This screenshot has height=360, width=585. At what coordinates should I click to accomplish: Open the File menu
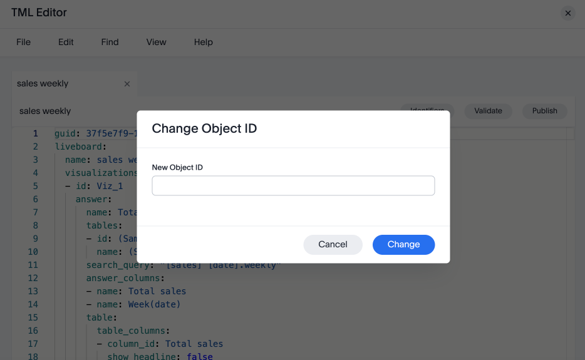(23, 42)
